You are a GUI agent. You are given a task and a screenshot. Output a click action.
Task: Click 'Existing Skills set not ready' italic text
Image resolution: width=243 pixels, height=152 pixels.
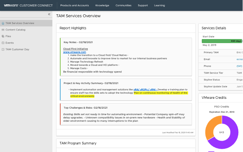[85, 114]
